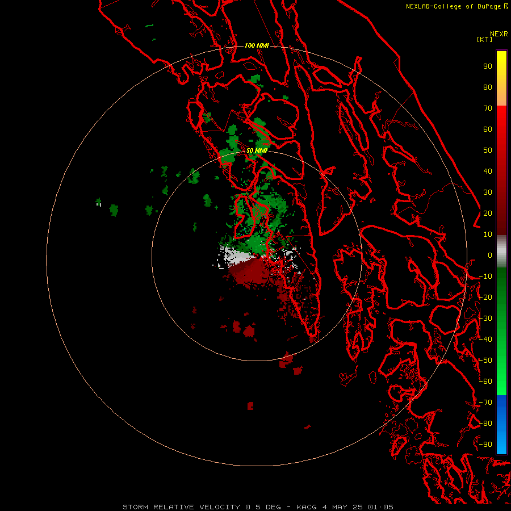Click the -30 value on velocity scale

click(485, 319)
